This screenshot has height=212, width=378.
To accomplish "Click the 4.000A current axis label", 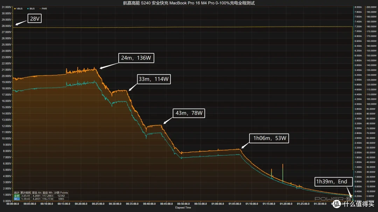I will click(x=358, y=104).
